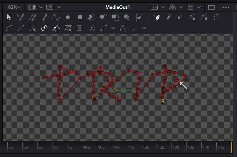The height and width of the screenshot is (157, 237).
Task: Make selected points Smooth
Action: (x=9, y=28)
